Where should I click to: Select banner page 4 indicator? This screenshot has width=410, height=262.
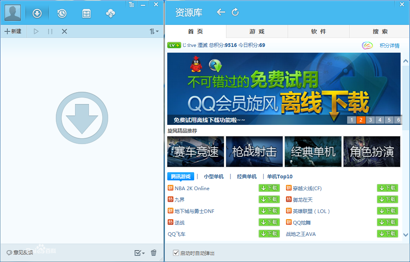pos(379,120)
